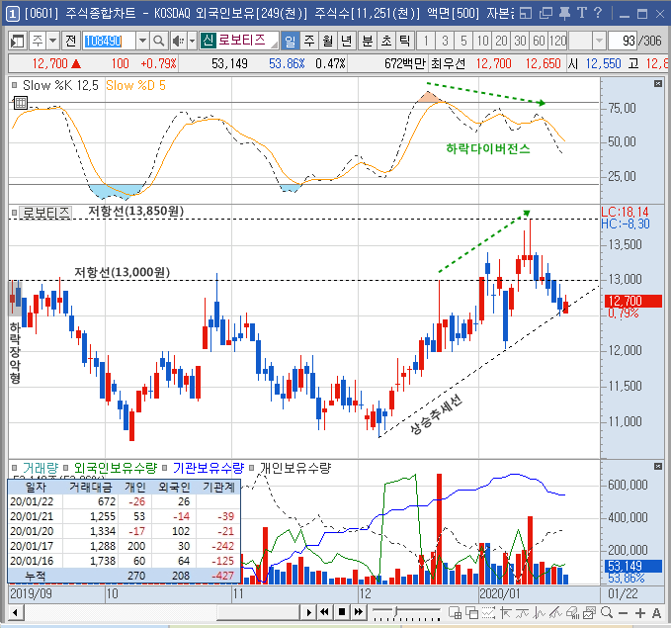Search for a stock with the magnifier icon
The width and height of the screenshot is (671, 628).
tap(158, 42)
